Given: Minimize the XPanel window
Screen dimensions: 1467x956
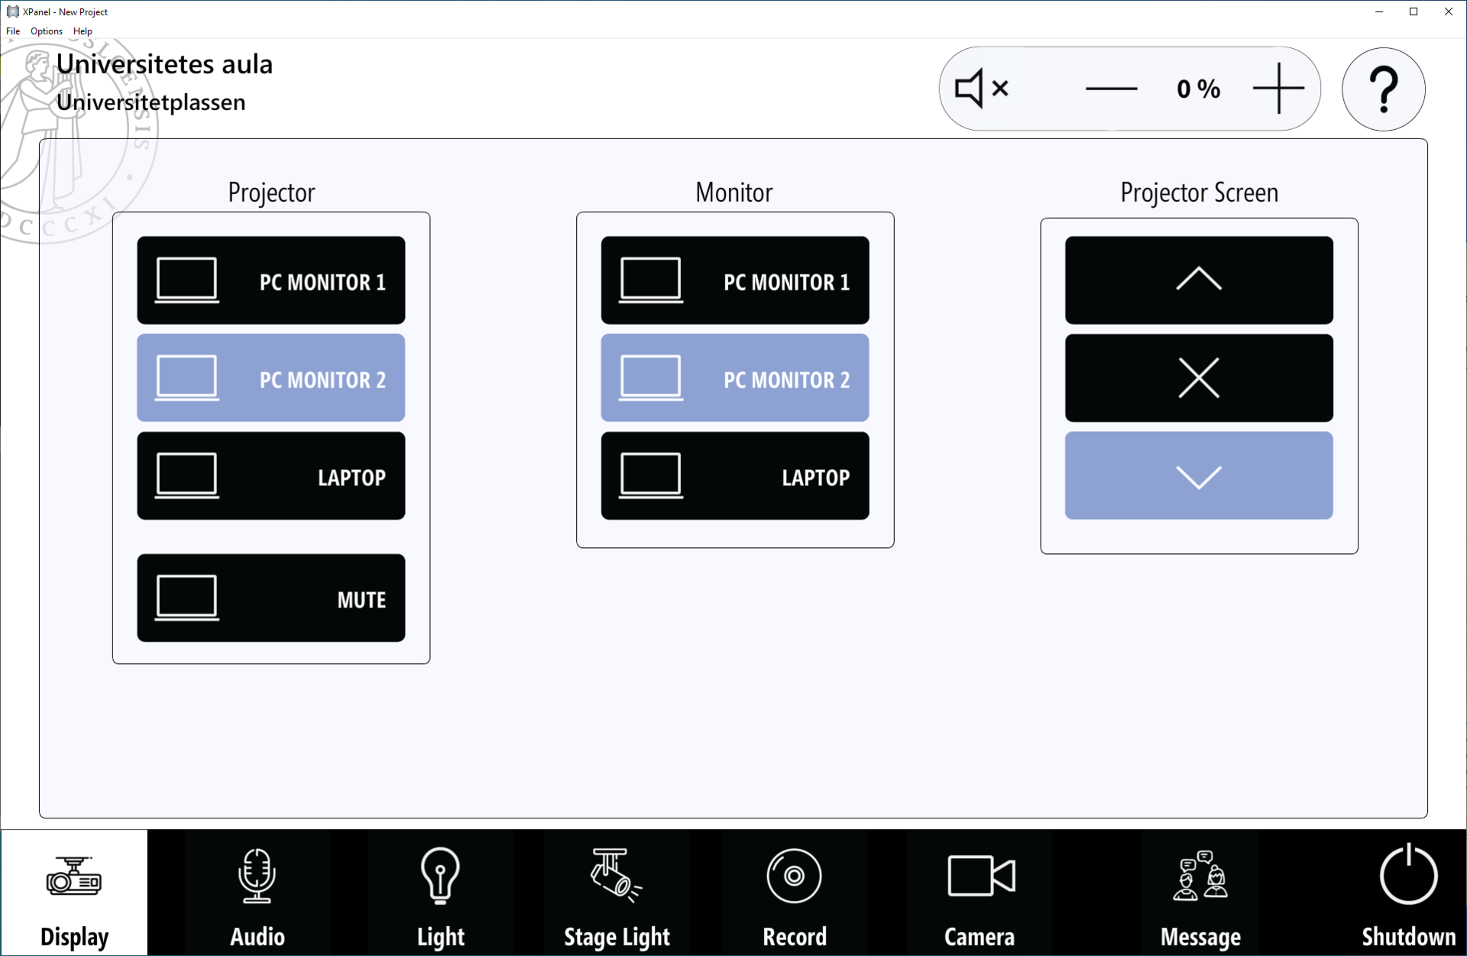Looking at the screenshot, I should [x=1379, y=11].
